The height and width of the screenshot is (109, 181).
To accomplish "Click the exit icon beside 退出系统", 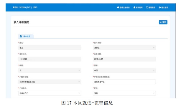I will click(160, 7).
